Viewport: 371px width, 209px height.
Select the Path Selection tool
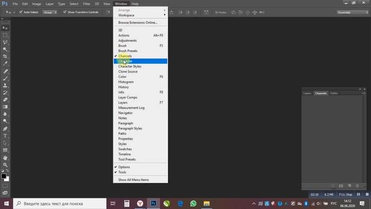pyautogui.click(x=5, y=143)
